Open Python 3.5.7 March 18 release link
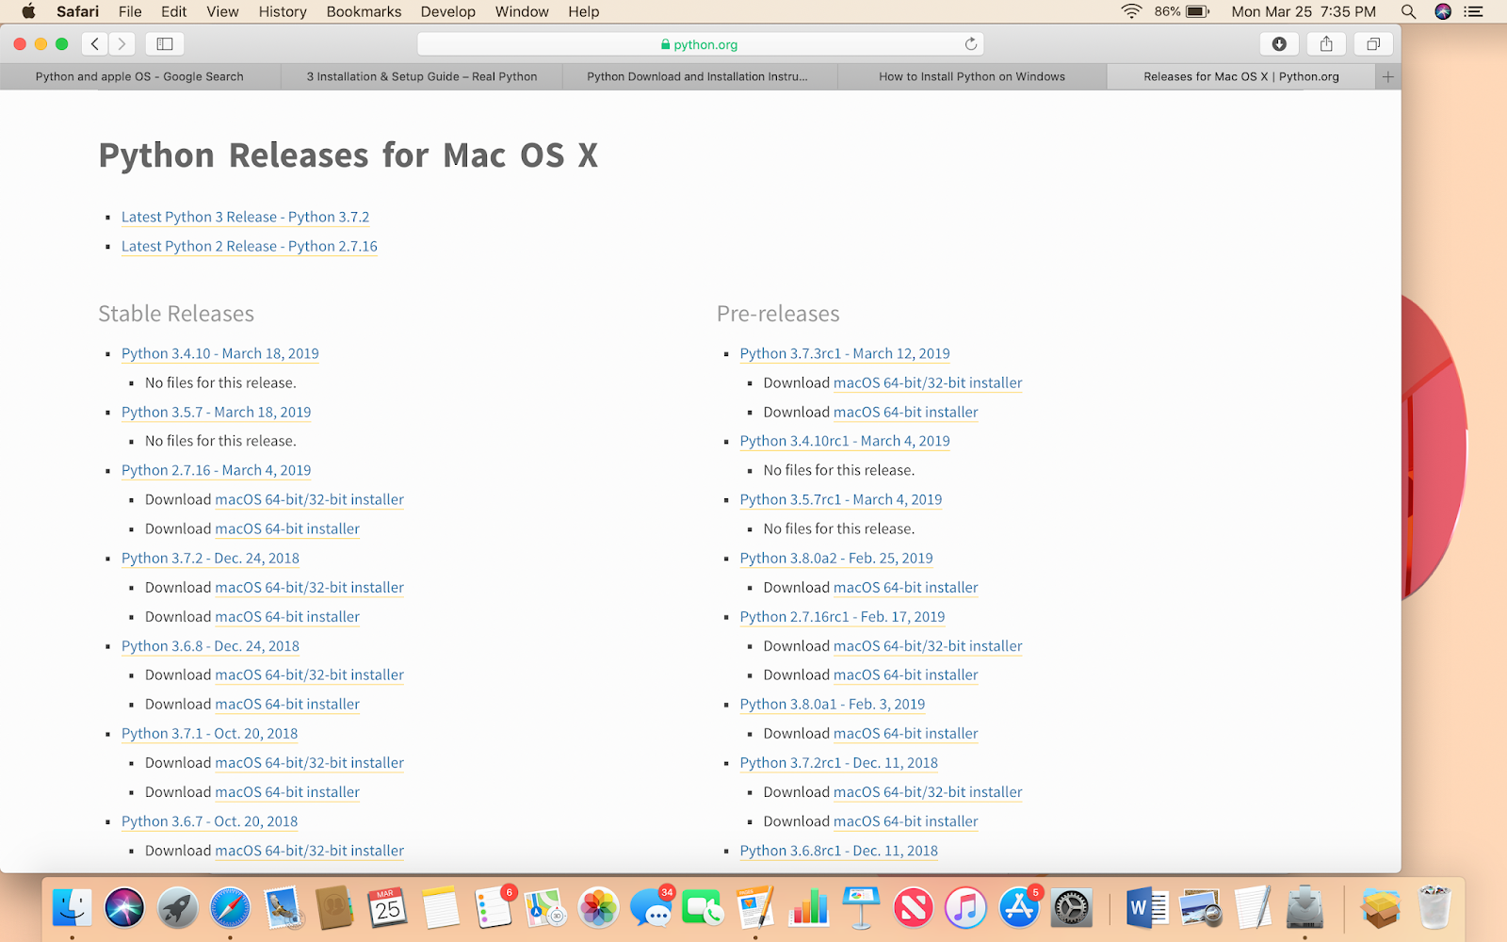Viewport: 1507px width, 942px height. coord(216,412)
